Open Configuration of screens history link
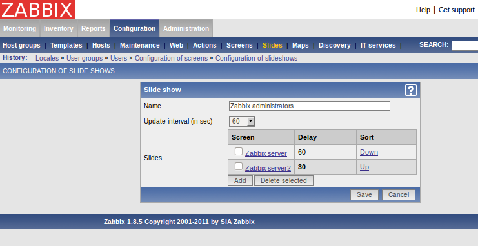Screen dimensions: 478x246 click(171, 58)
